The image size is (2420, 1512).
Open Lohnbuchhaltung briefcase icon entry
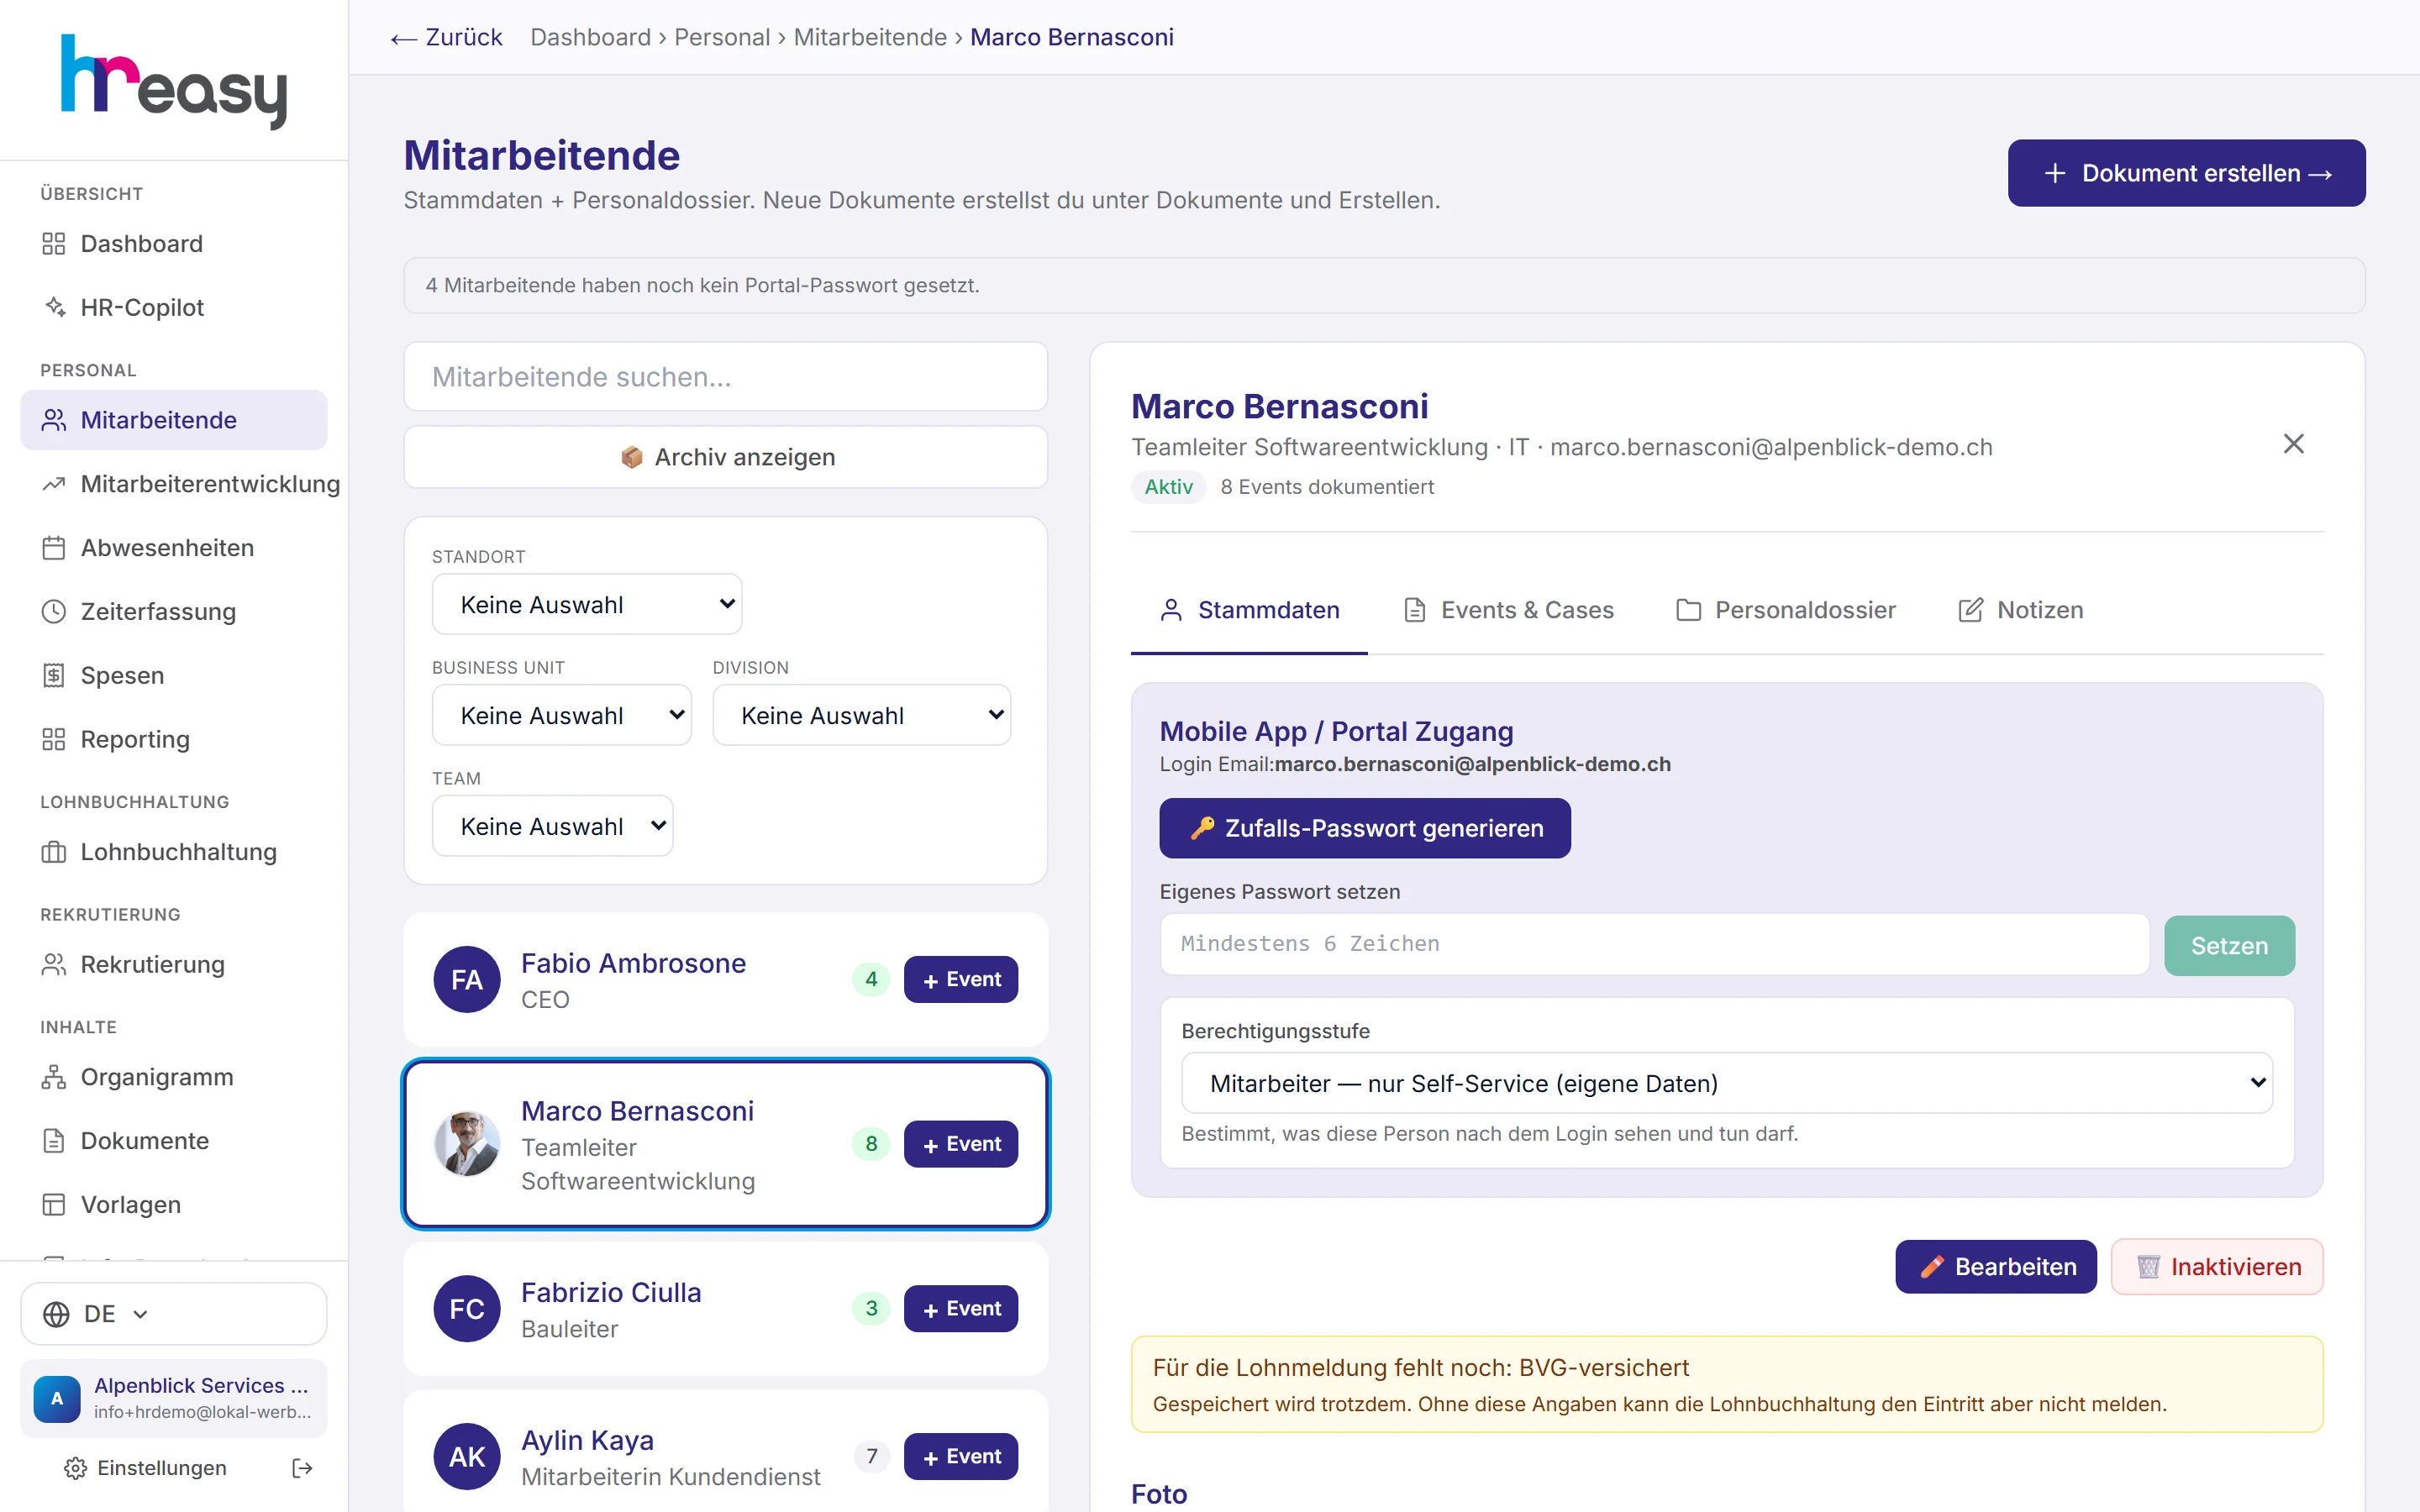173,852
